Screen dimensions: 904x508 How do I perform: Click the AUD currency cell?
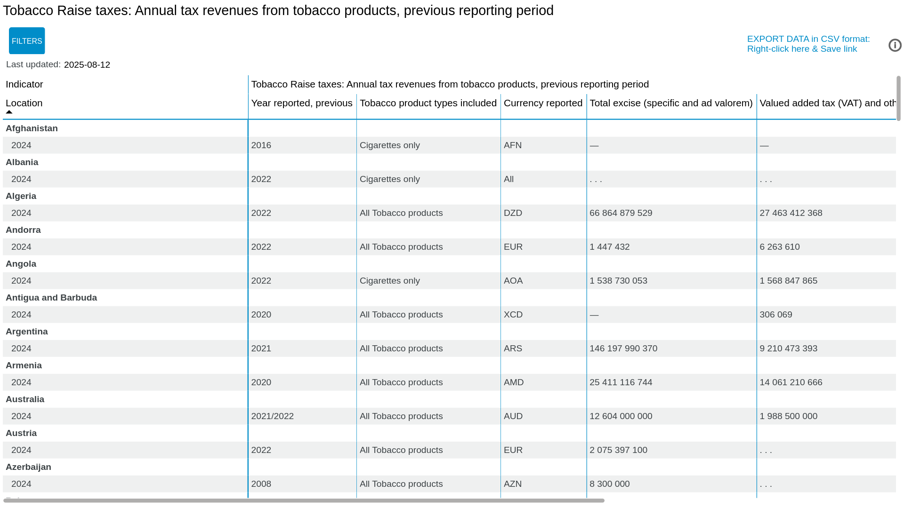pos(513,416)
